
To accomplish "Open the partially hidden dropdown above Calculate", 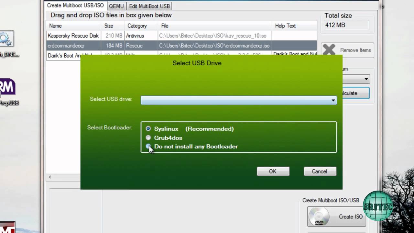I will click(x=356, y=79).
